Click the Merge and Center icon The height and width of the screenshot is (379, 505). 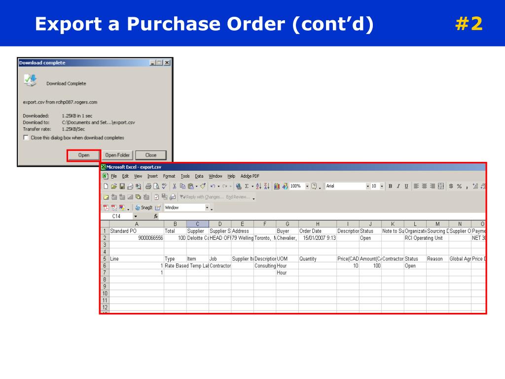point(441,186)
